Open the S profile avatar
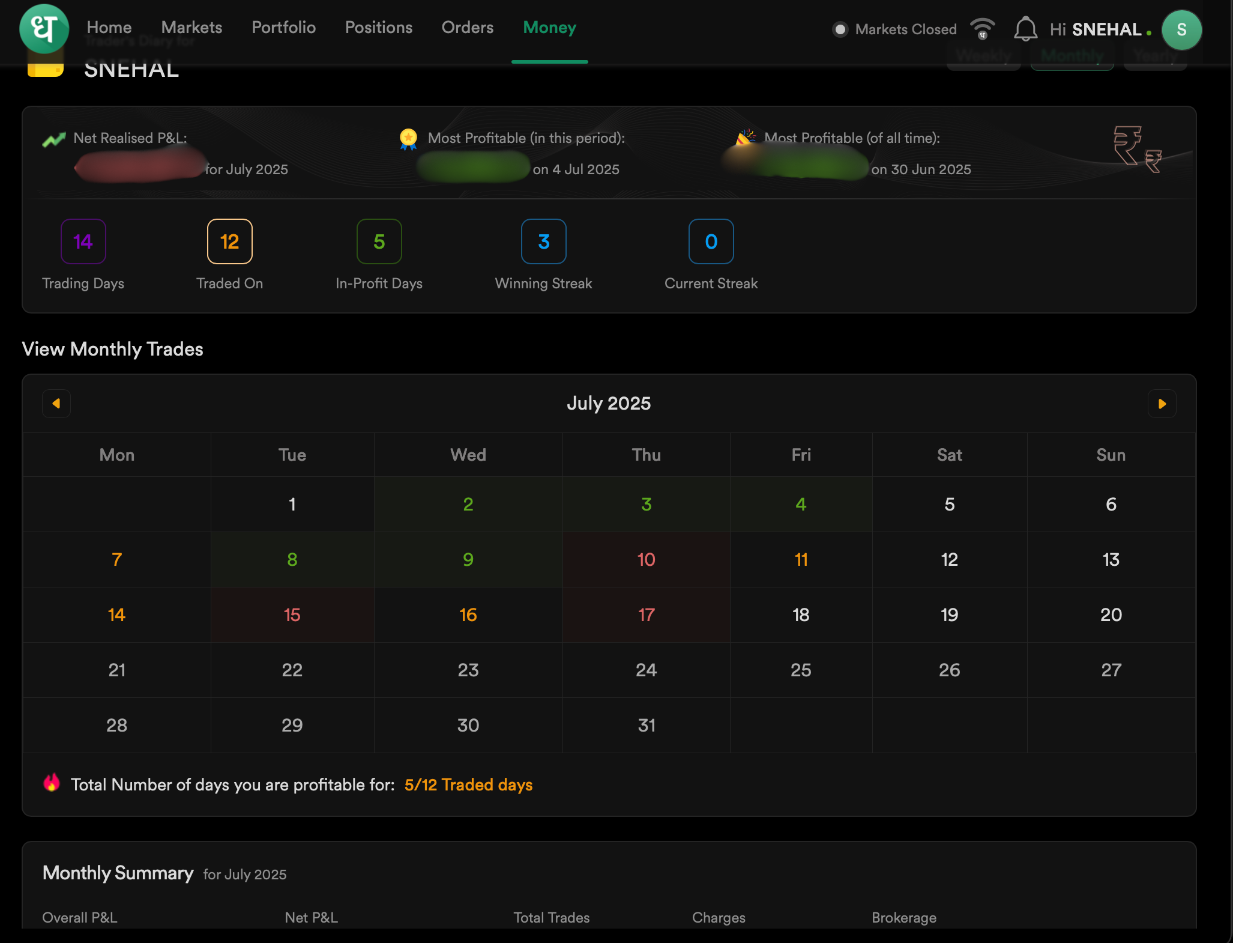The height and width of the screenshot is (943, 1233). click(1181, 29)
